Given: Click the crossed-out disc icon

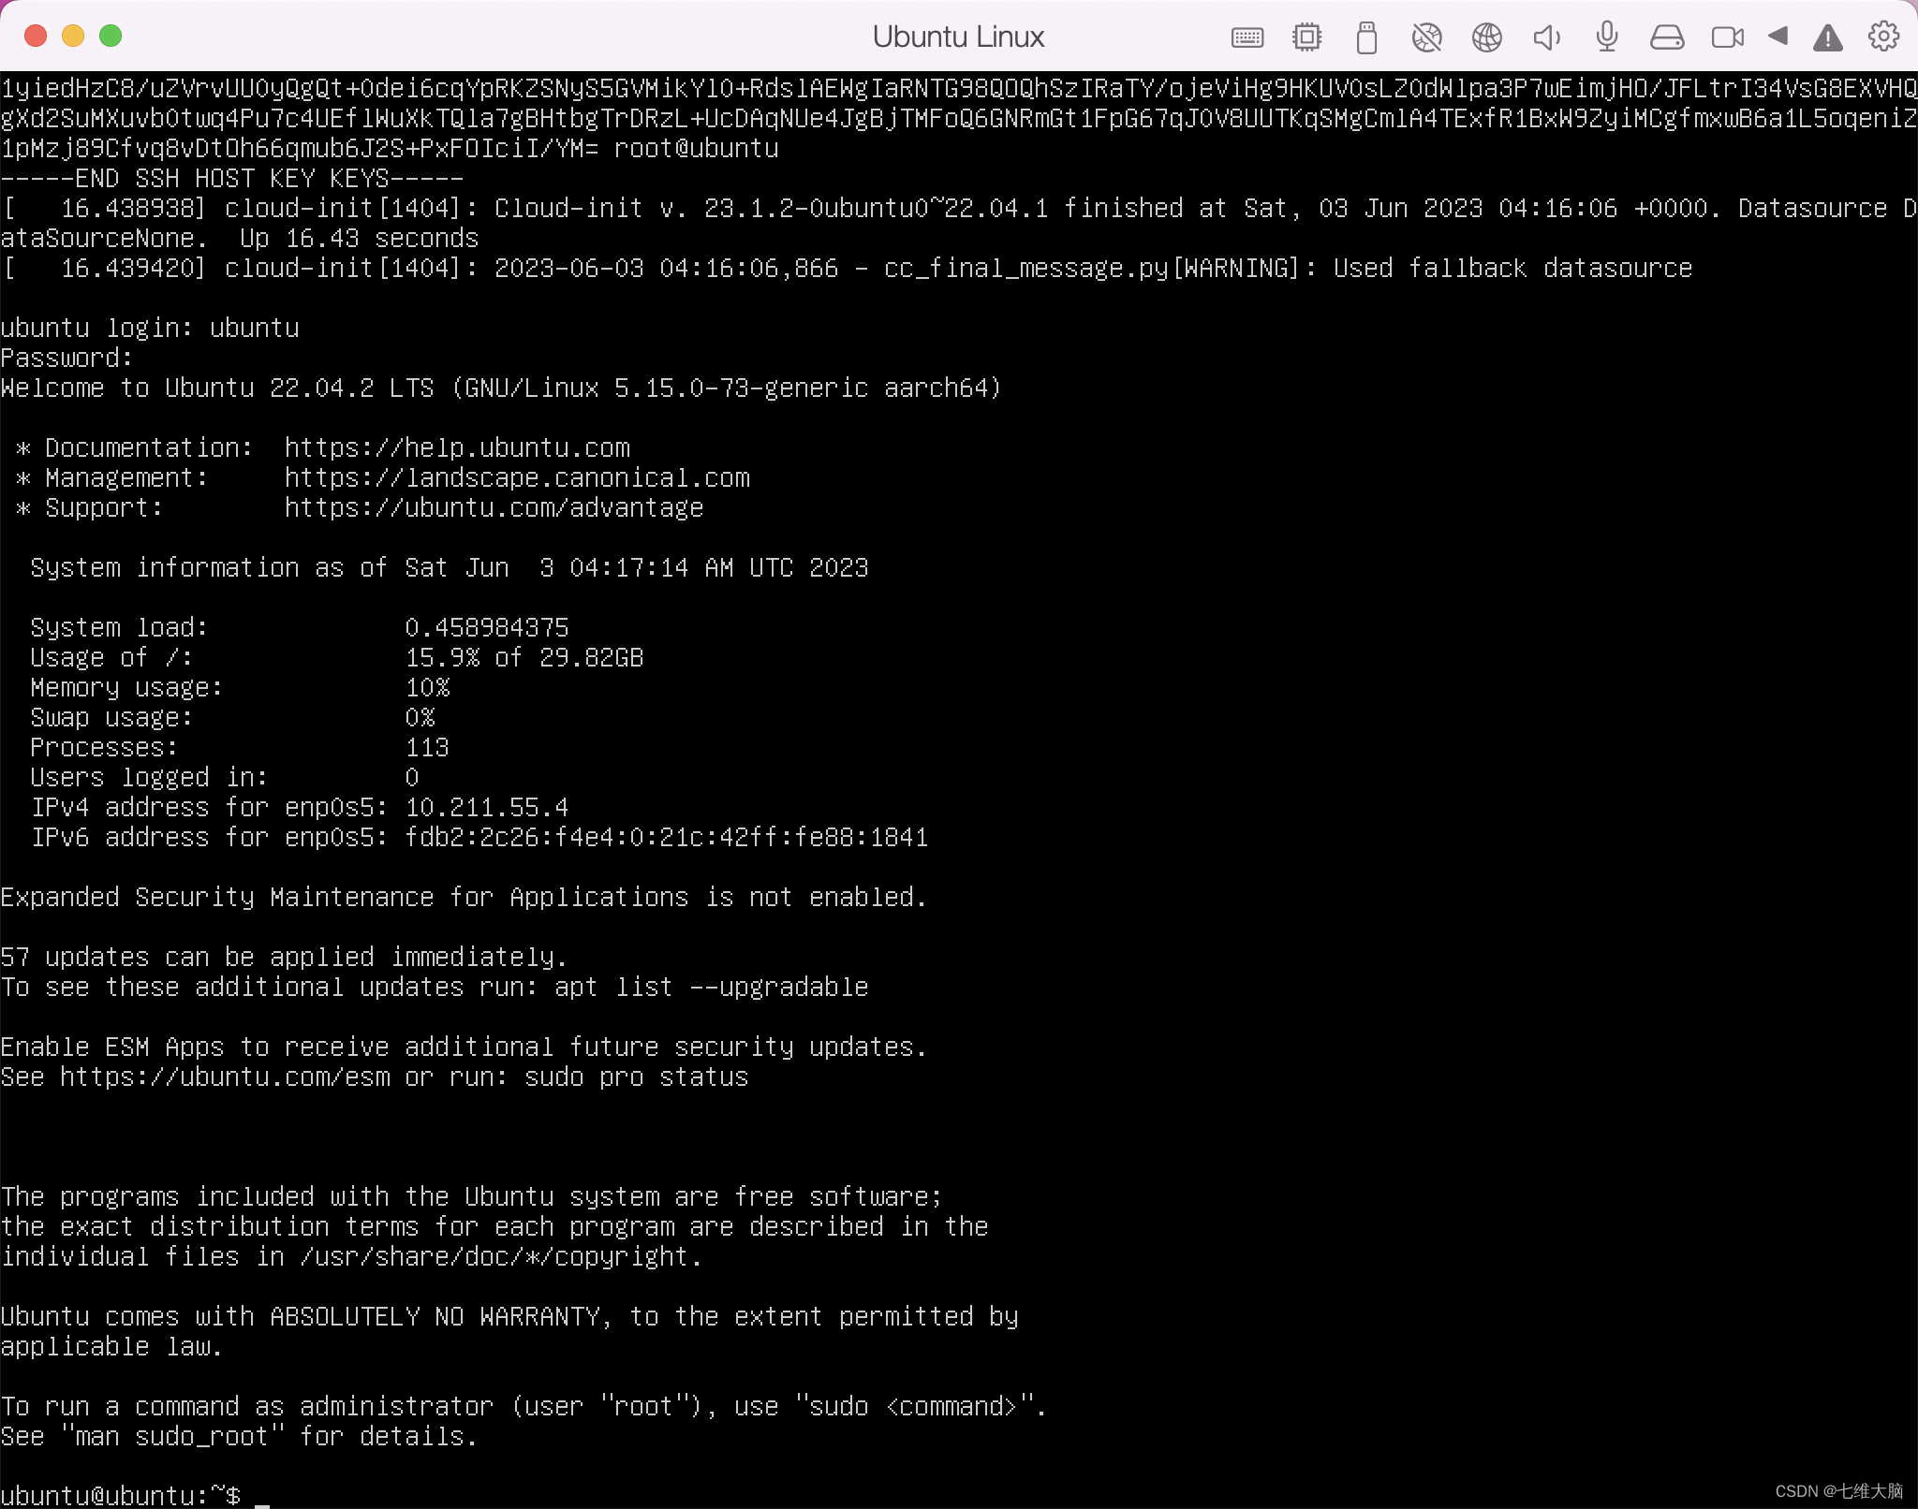Looking at the screenshot, I should tap(1426, 37).
